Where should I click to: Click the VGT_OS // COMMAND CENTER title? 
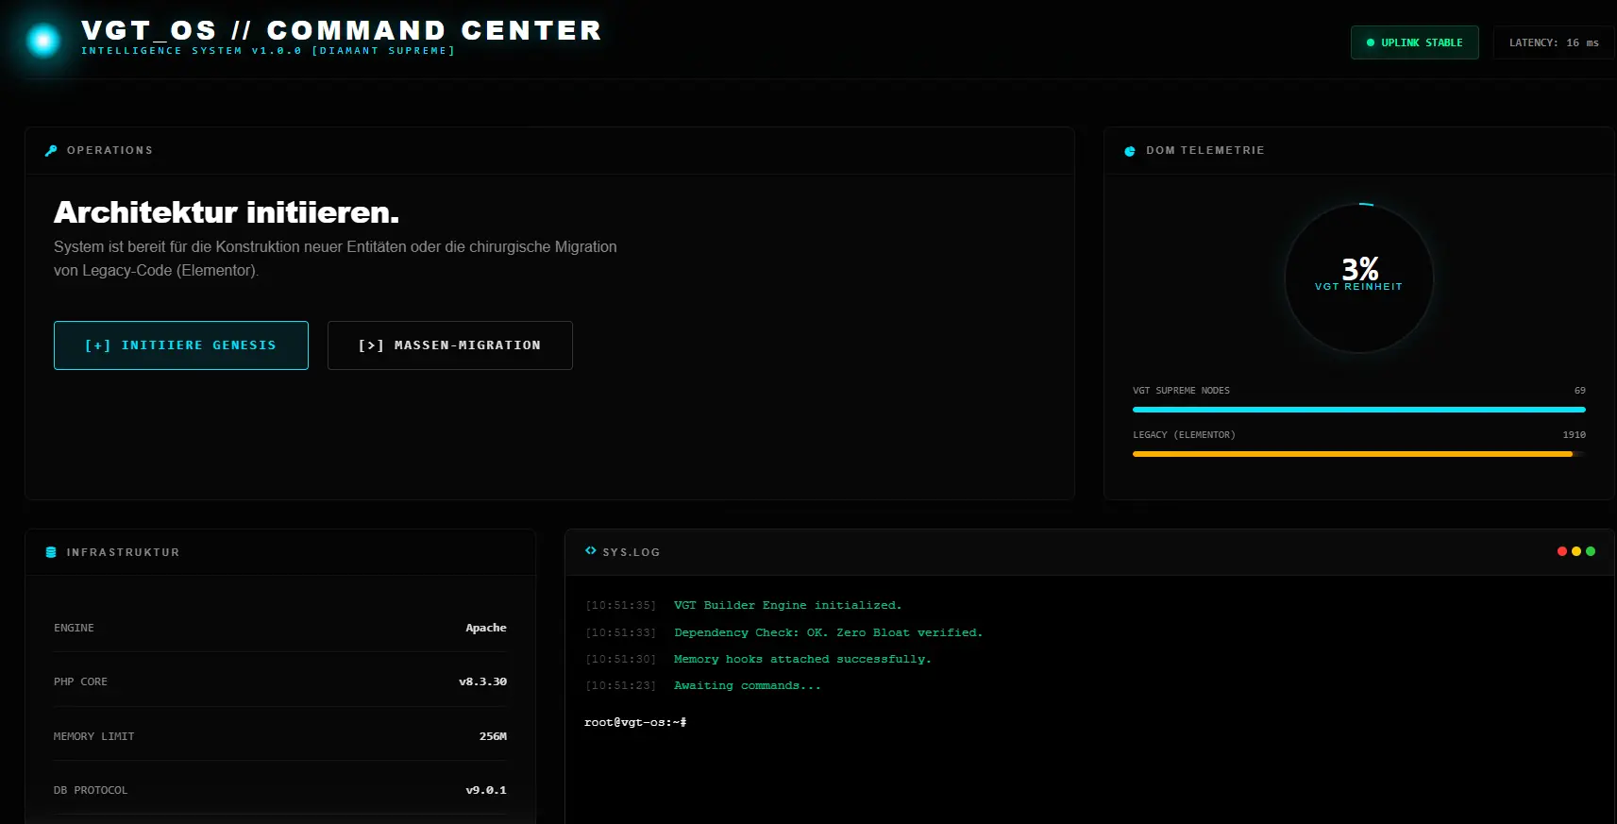pyautogui.click(x=342, y=30)
